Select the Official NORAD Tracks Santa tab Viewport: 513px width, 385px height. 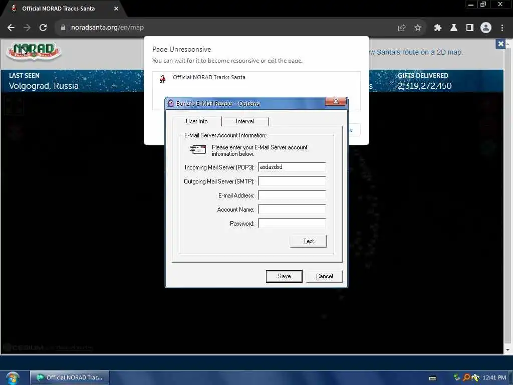[64, 9]
